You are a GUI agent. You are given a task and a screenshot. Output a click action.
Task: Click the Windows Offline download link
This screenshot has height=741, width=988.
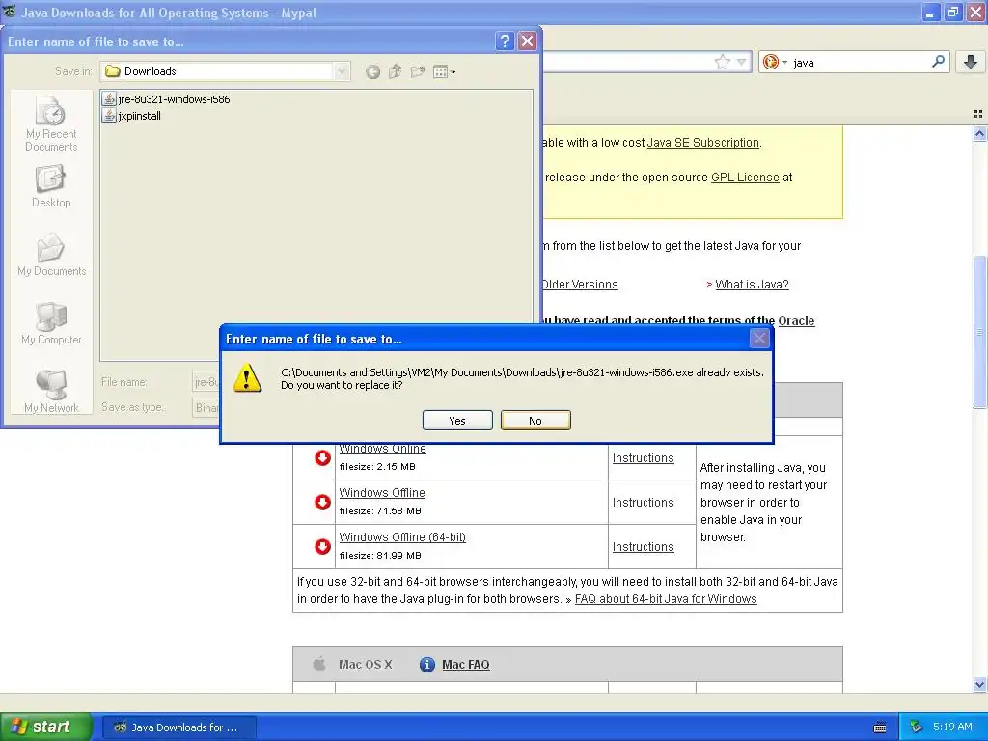click(x=382, y=493)
